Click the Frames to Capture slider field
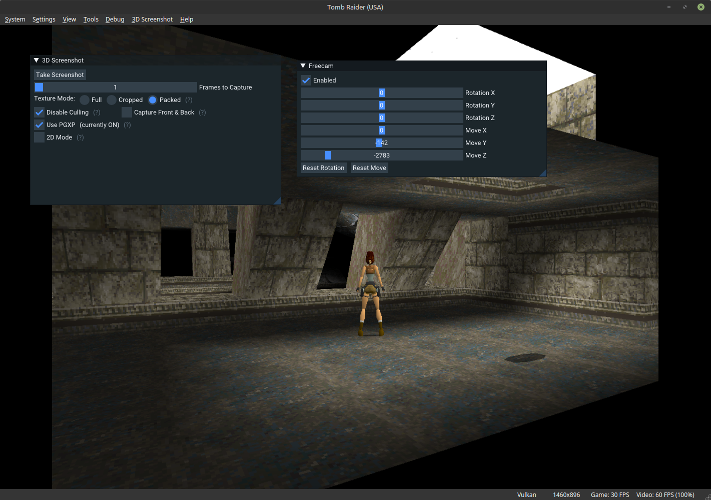711x500 pixels. 116,87
